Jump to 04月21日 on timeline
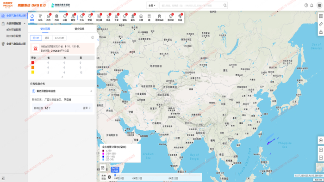Viewport: 324px width, 182px height. point(137,178)
